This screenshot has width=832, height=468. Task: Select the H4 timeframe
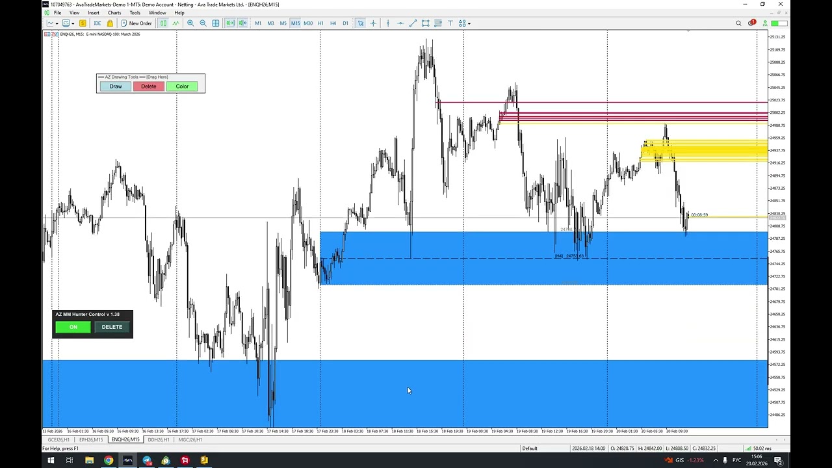click(x=333, y=23)
